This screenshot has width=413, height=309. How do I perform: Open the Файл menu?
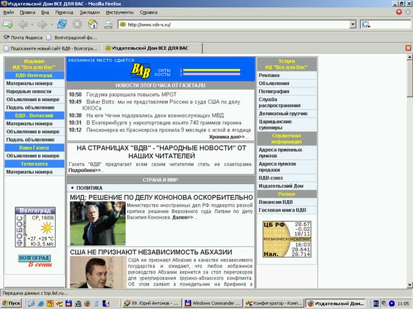pos(8,12)
